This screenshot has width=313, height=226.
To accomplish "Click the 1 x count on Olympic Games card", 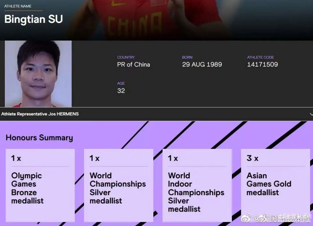I will tap(16, 158).
